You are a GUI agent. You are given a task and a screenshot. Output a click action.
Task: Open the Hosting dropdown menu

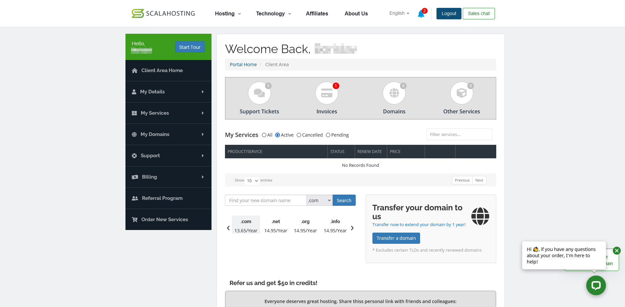click(228, 13)
